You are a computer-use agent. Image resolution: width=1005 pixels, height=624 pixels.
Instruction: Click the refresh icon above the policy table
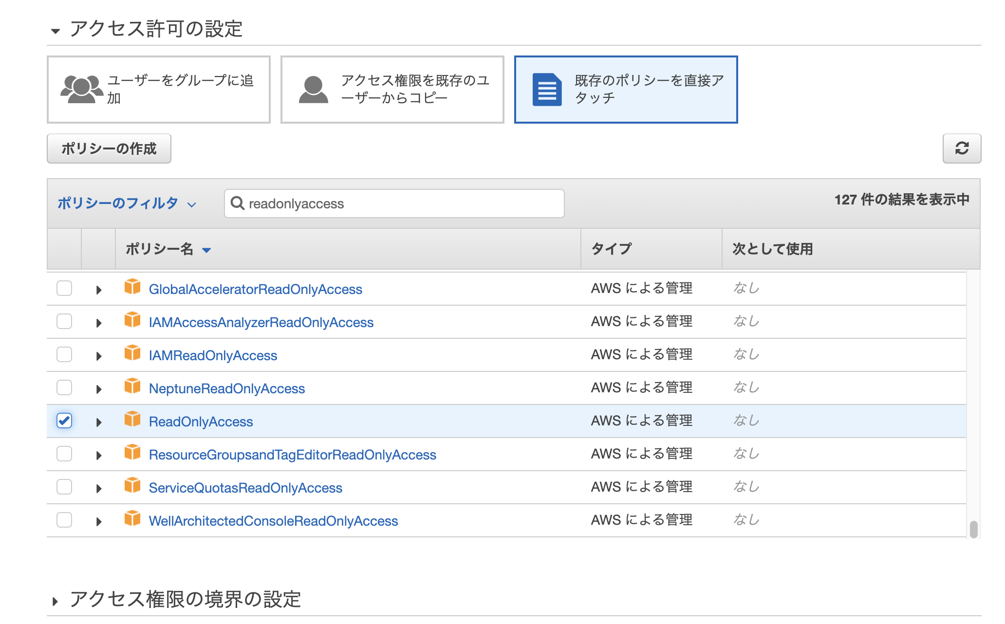[961, 148]
